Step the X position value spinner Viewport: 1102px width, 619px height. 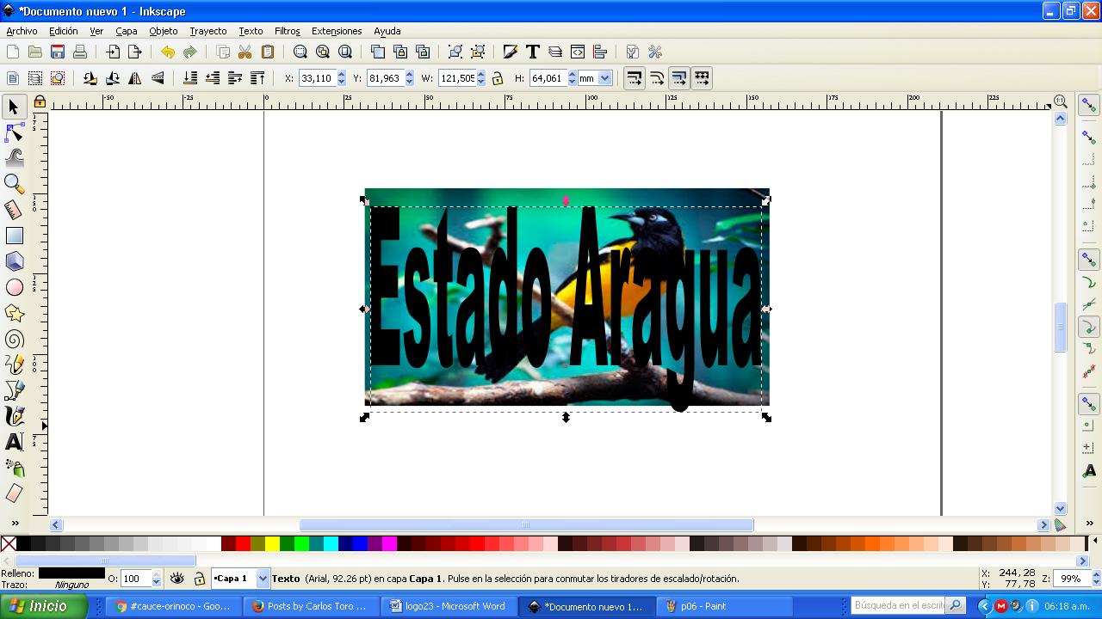pyautogui.click(x=341, y=78)
